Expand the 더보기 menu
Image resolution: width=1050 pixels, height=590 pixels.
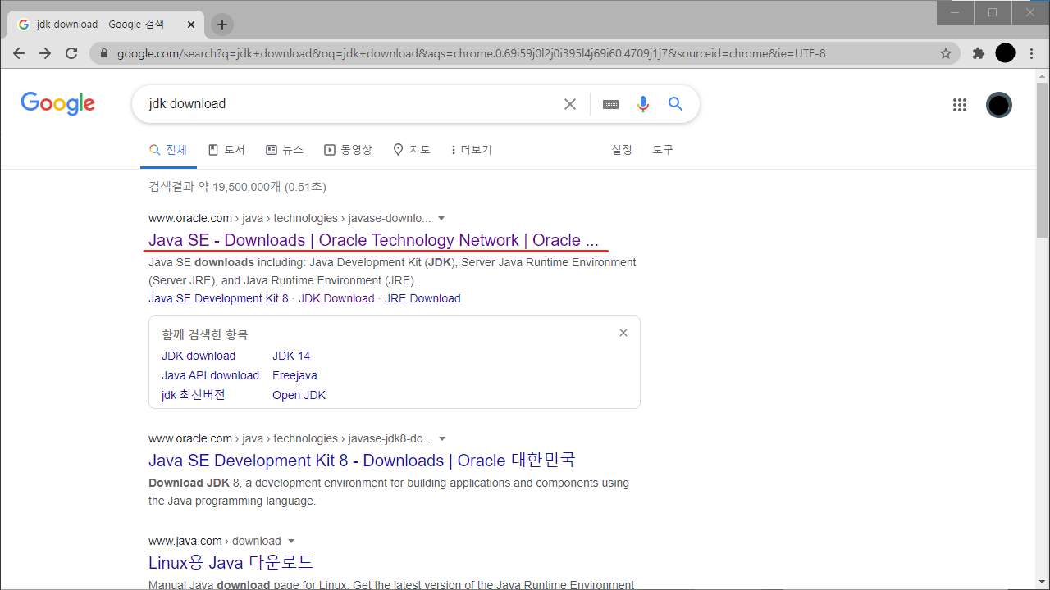472,150
